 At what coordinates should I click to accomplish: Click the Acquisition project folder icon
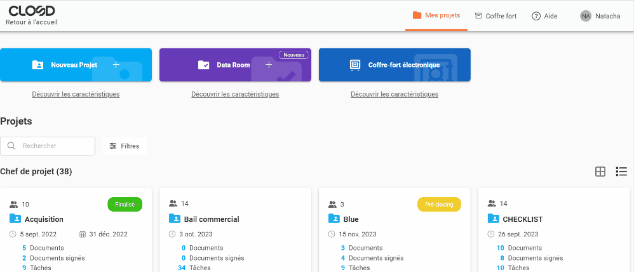[15, 219]
